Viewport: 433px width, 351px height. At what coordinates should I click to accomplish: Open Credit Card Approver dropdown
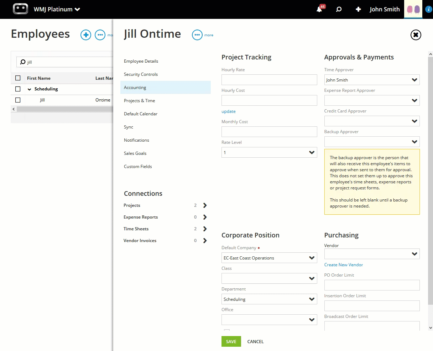click(x=372, y=121)
